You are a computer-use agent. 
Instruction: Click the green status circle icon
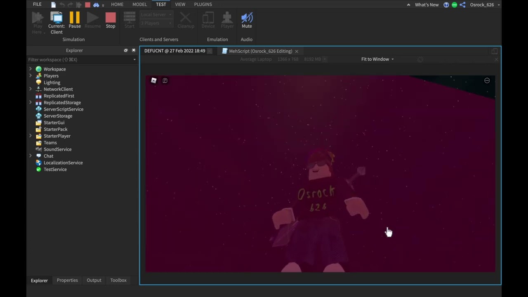click(x=454, y=5)
